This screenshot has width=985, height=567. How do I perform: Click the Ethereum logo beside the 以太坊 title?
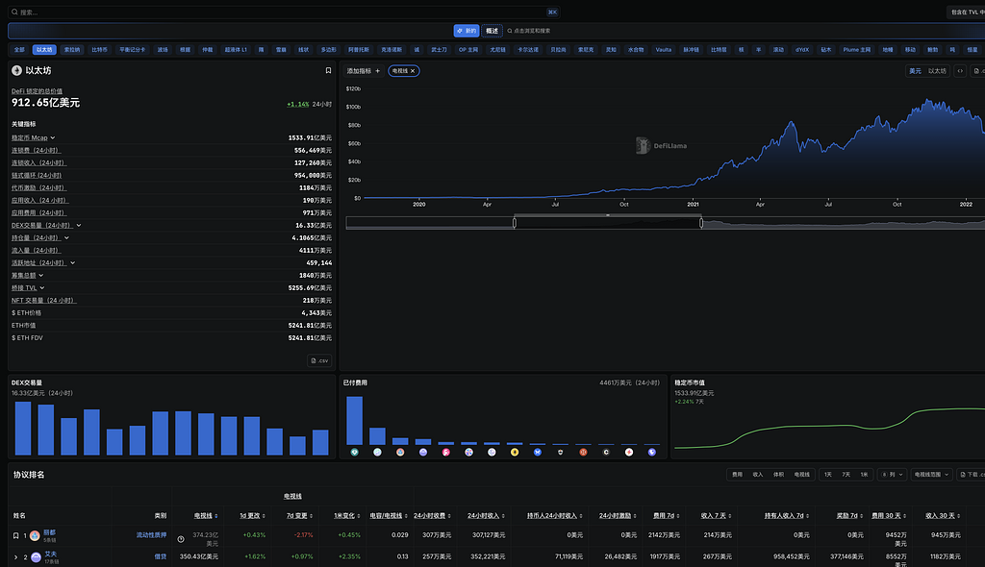16,70
